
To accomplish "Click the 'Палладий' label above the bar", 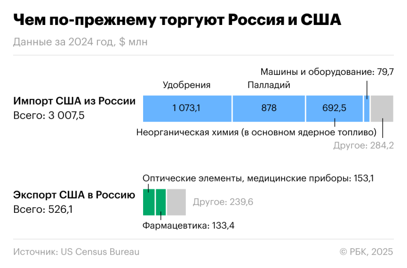I will (269, 85).
